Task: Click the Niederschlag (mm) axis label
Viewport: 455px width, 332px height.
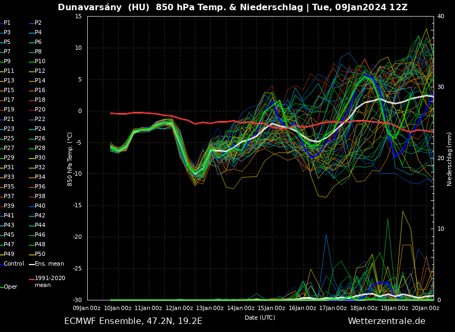Action: [x=450, y=159]
